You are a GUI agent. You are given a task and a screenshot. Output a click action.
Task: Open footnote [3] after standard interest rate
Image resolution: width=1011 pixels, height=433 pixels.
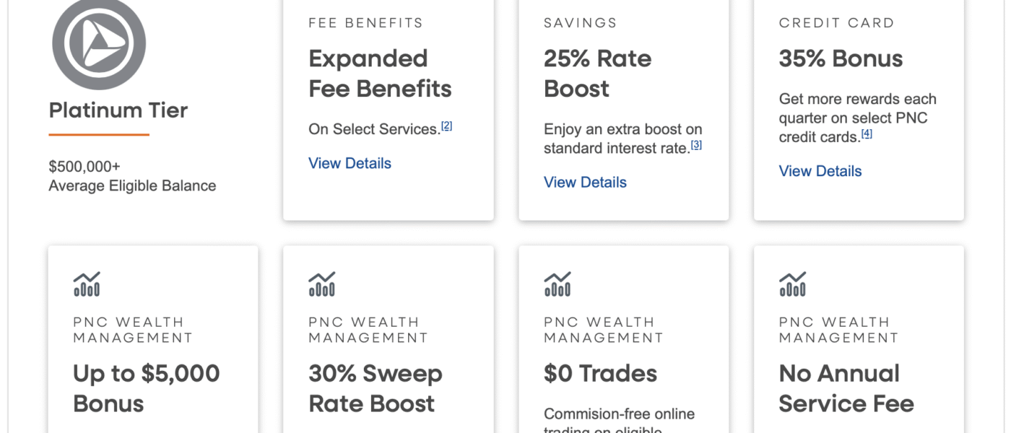[x=696, y=145]
